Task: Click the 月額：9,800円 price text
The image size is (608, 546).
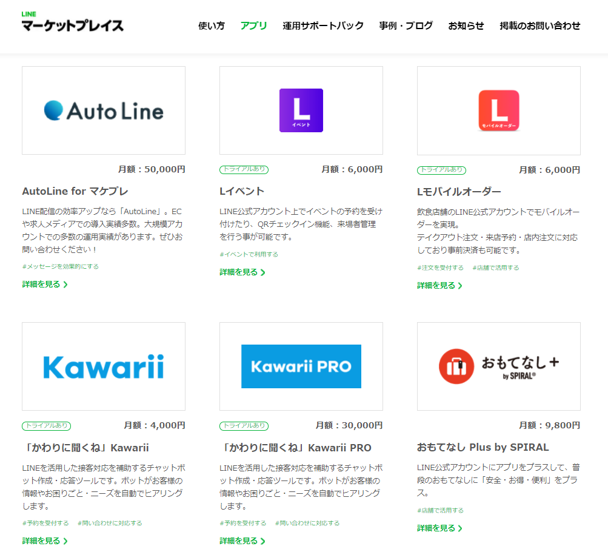Action: [x=549, y=425]
